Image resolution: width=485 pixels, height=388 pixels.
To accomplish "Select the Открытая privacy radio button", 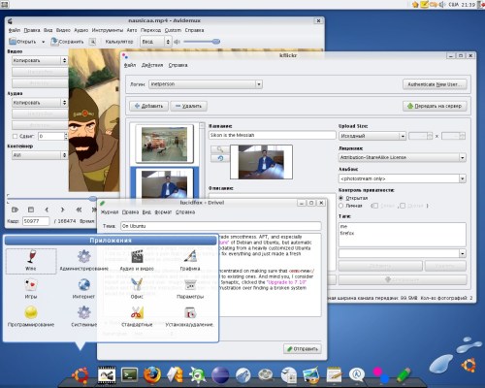I will [x=340, y=198].
